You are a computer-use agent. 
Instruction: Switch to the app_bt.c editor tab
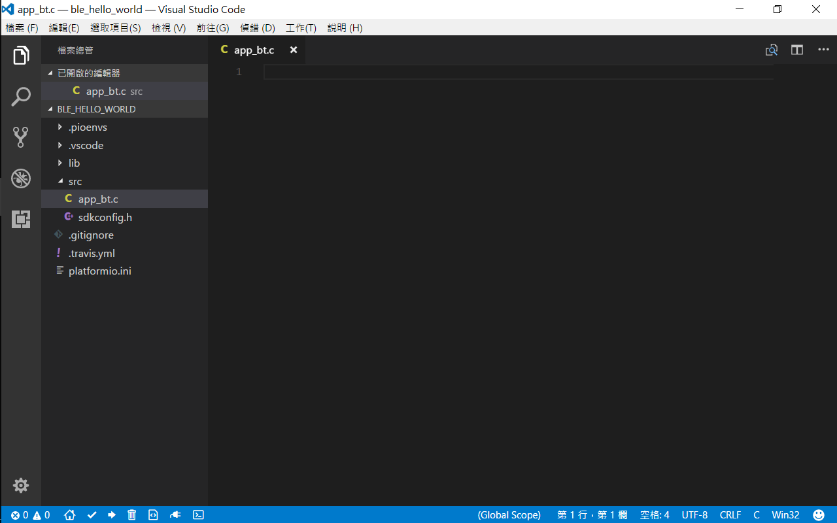click(x=254, y=50)
